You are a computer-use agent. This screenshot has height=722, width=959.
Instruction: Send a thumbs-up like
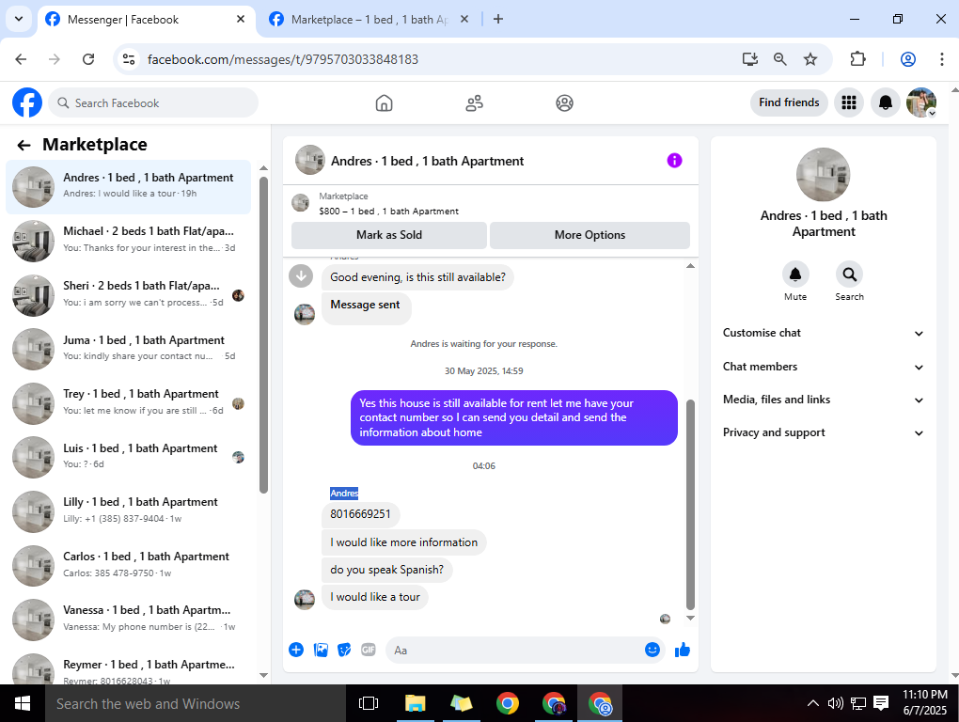coord(683,650)
